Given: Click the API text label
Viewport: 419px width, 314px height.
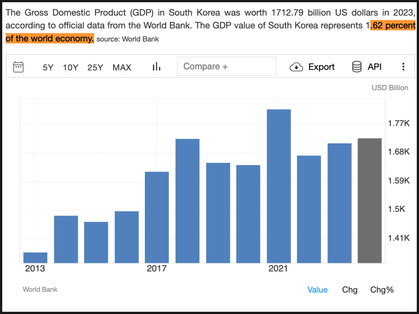Looking at the screenshot, I should click(374, 67).
